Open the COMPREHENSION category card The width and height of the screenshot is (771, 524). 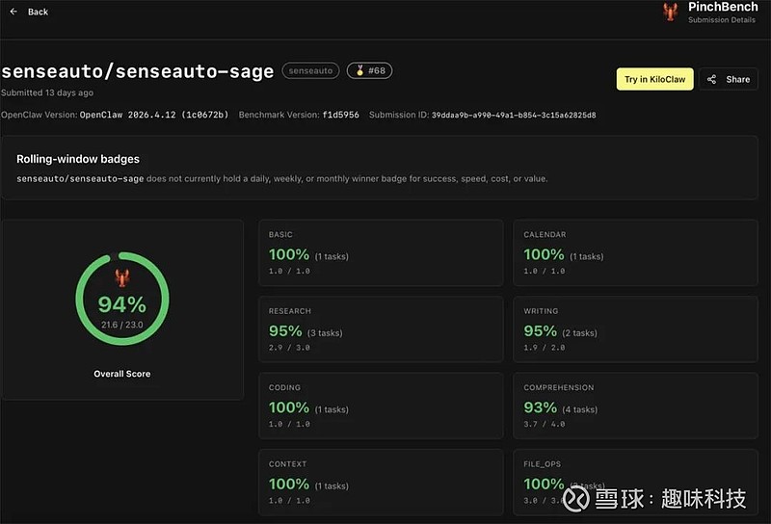635,406
